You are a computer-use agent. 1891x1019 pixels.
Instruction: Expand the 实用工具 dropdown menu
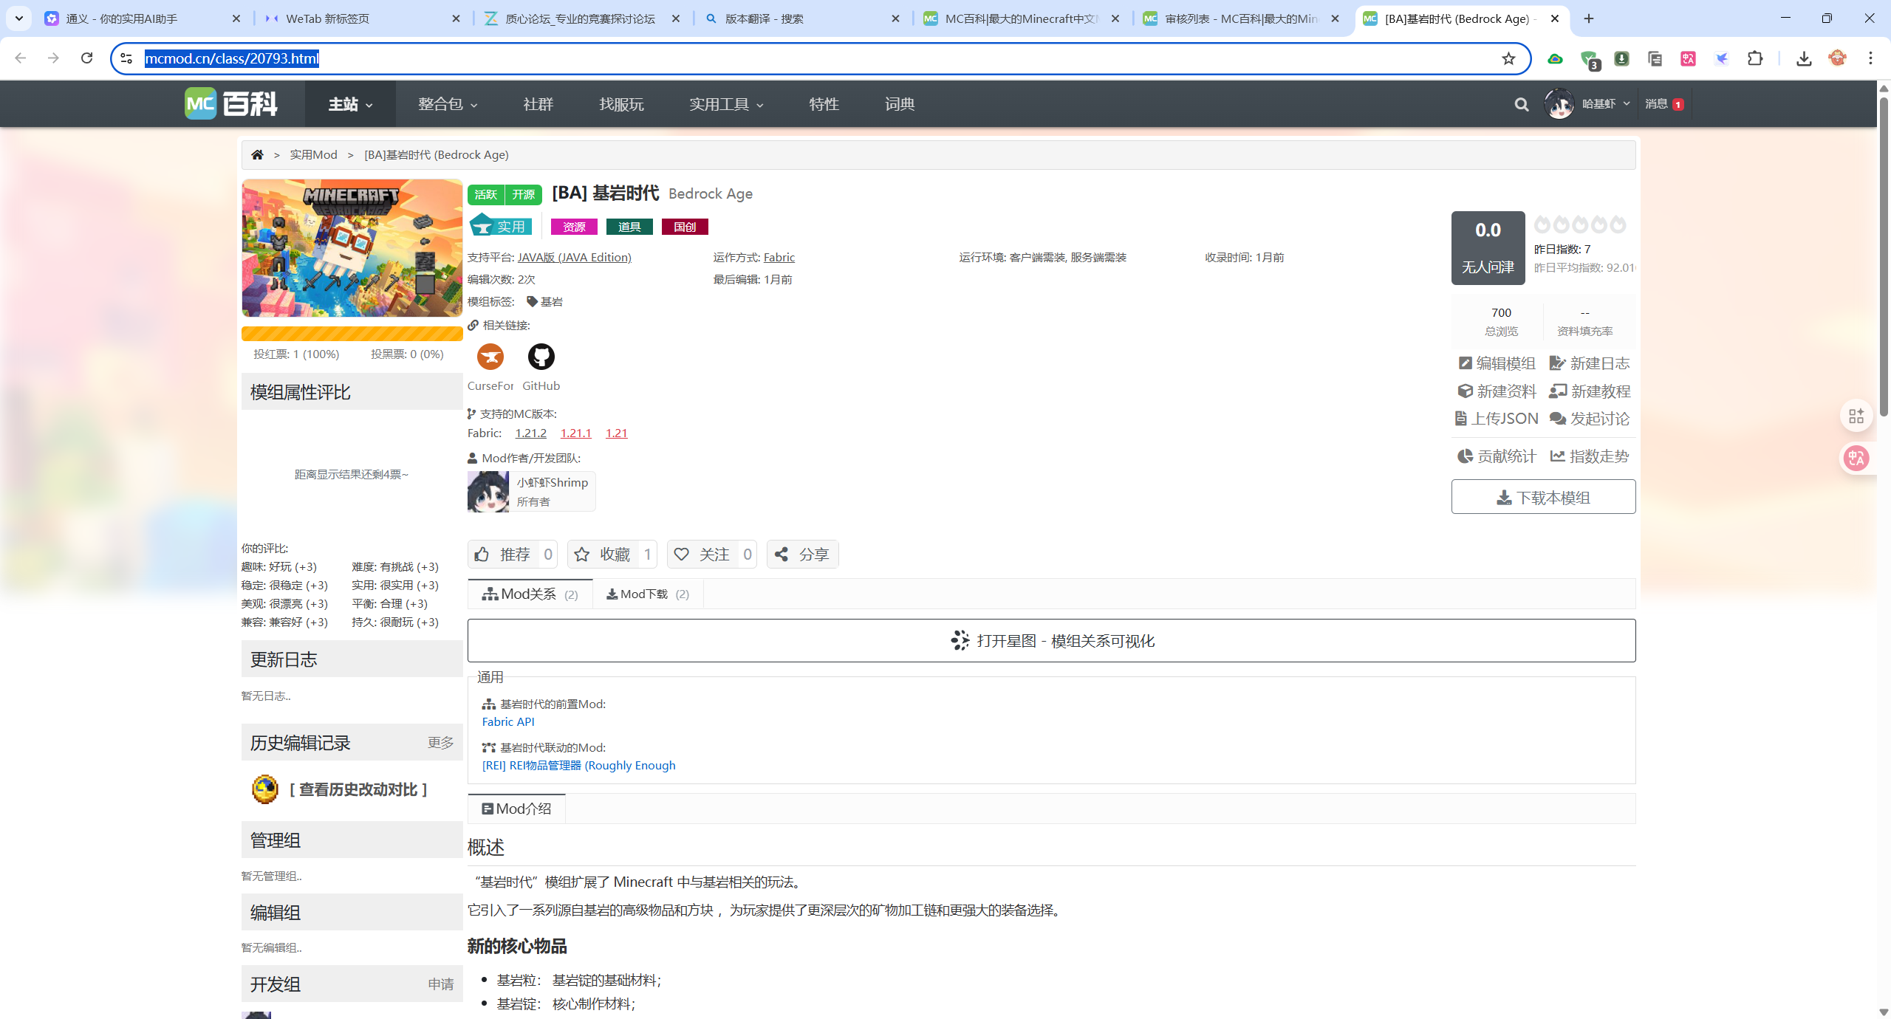[726, 104]
